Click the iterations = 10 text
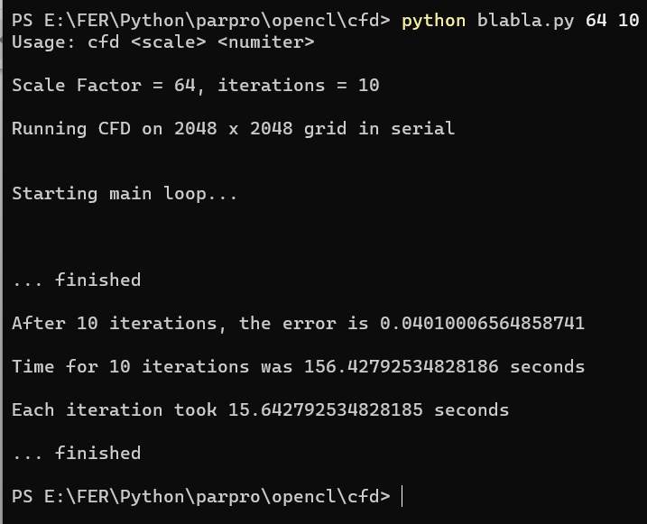Image resolution: width=647 pixels, height=524 pixels. [299, 86]
